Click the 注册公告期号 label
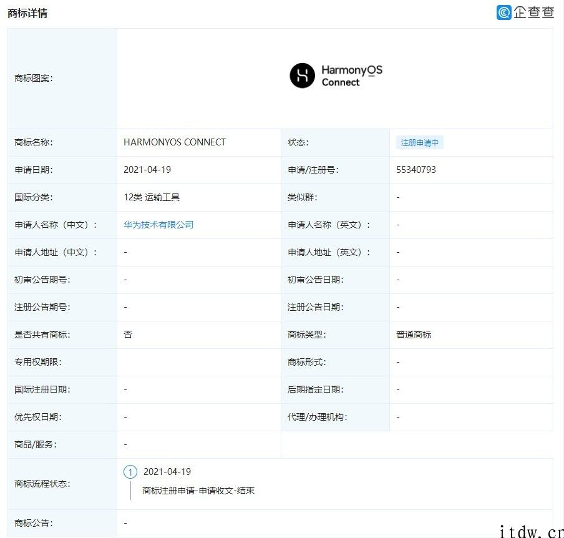This screenshot has height=538, width=564. 42,307
